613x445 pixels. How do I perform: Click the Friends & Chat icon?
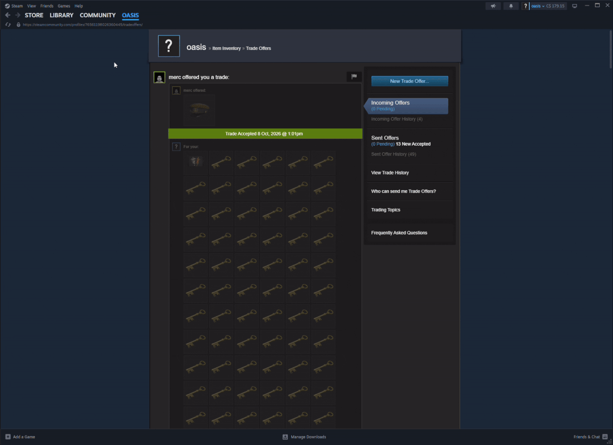(x=605, y=437)
